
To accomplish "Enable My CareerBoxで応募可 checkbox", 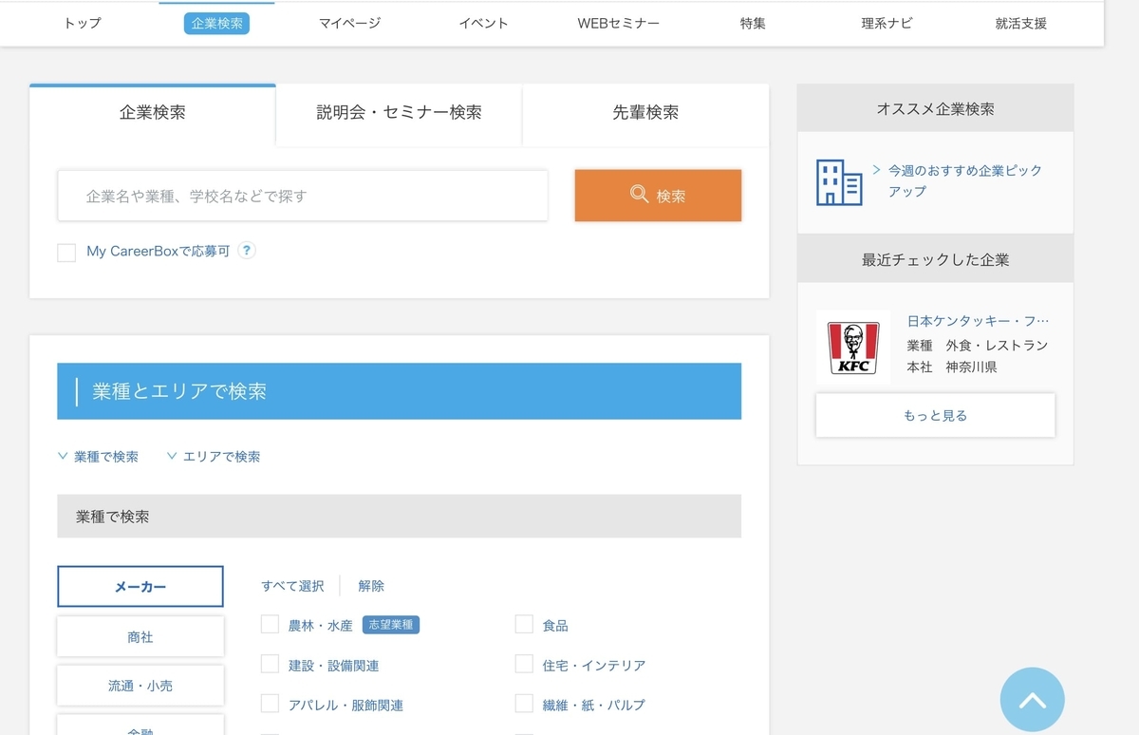I will [66, 253].
